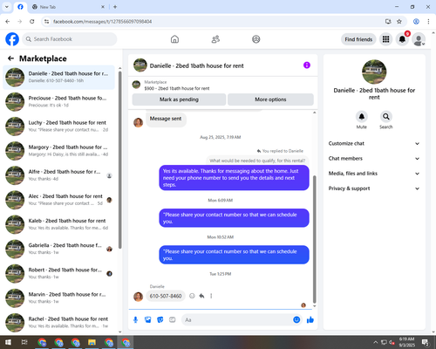The height and width of the screenshot is (349, 436).
Task: Mute conversation bell icon
Action: tap(362, 117)
